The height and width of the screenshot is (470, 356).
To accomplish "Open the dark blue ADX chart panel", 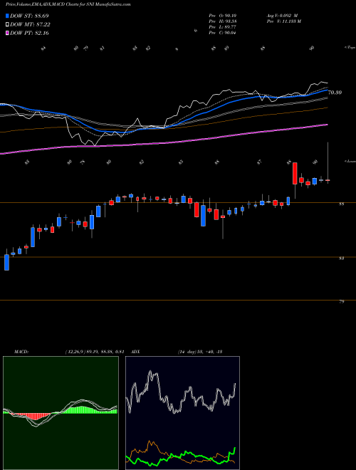I will (182, 413).
